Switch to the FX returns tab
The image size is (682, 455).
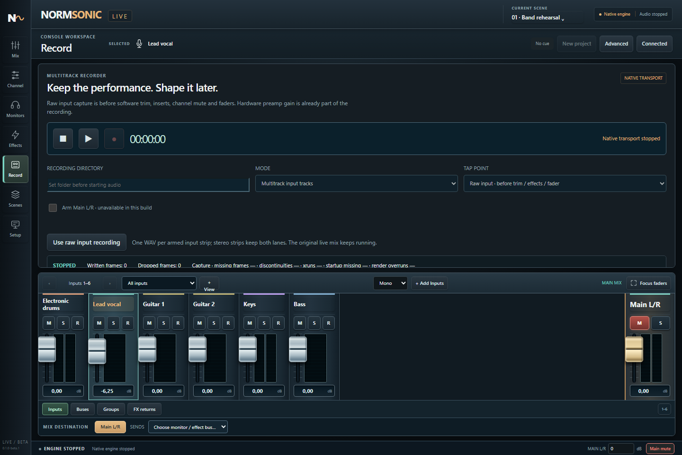coord(144,409)
